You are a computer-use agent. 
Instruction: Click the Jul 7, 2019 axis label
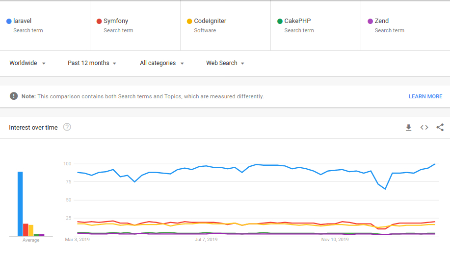pyautogui.click(x=206, y=240)
